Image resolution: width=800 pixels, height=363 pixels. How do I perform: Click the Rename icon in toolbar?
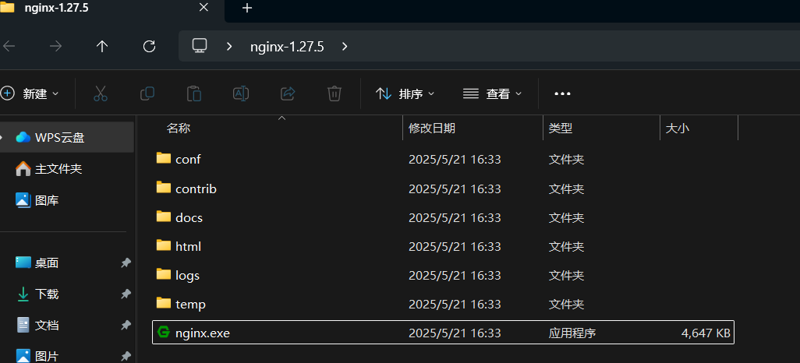click(x=241, y=93)
